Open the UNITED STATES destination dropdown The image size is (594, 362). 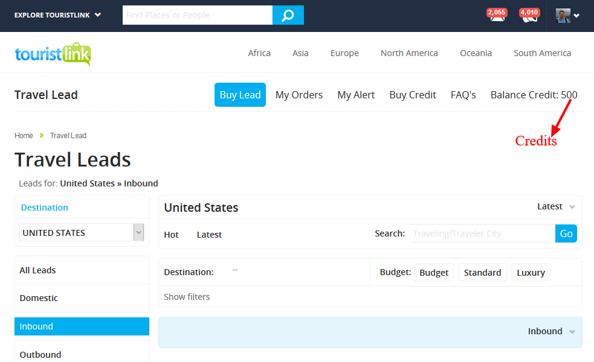(82, 233)
